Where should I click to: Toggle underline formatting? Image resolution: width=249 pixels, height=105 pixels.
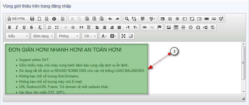click(x=24, y=28)
